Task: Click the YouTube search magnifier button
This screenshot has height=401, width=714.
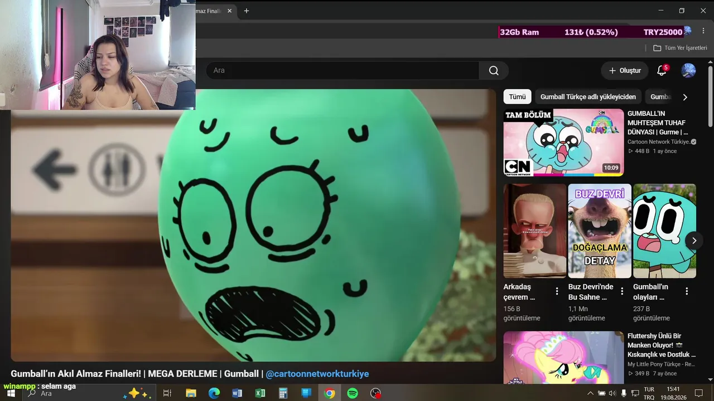Action: click(x=494, y=71)
